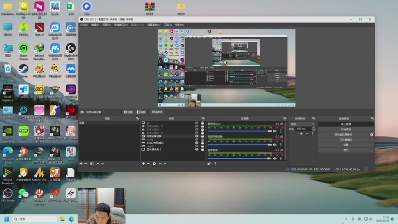Open mixer menu dots beside the audio gear
The width and height of the screenshot is (398, 224).
(x=215, y=164)
